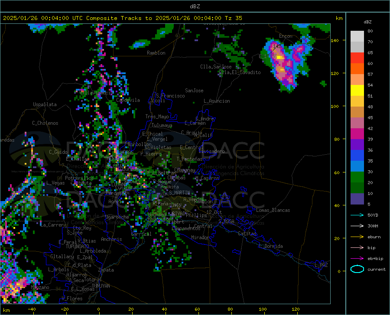This screenshot has width=390, height=315.
Task: Click the cyan 'current' ellipse symbol
Action: (357, 269)
